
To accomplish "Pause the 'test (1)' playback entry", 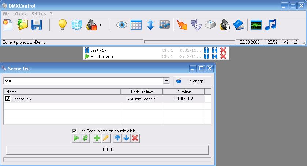I will pos(206,50).
